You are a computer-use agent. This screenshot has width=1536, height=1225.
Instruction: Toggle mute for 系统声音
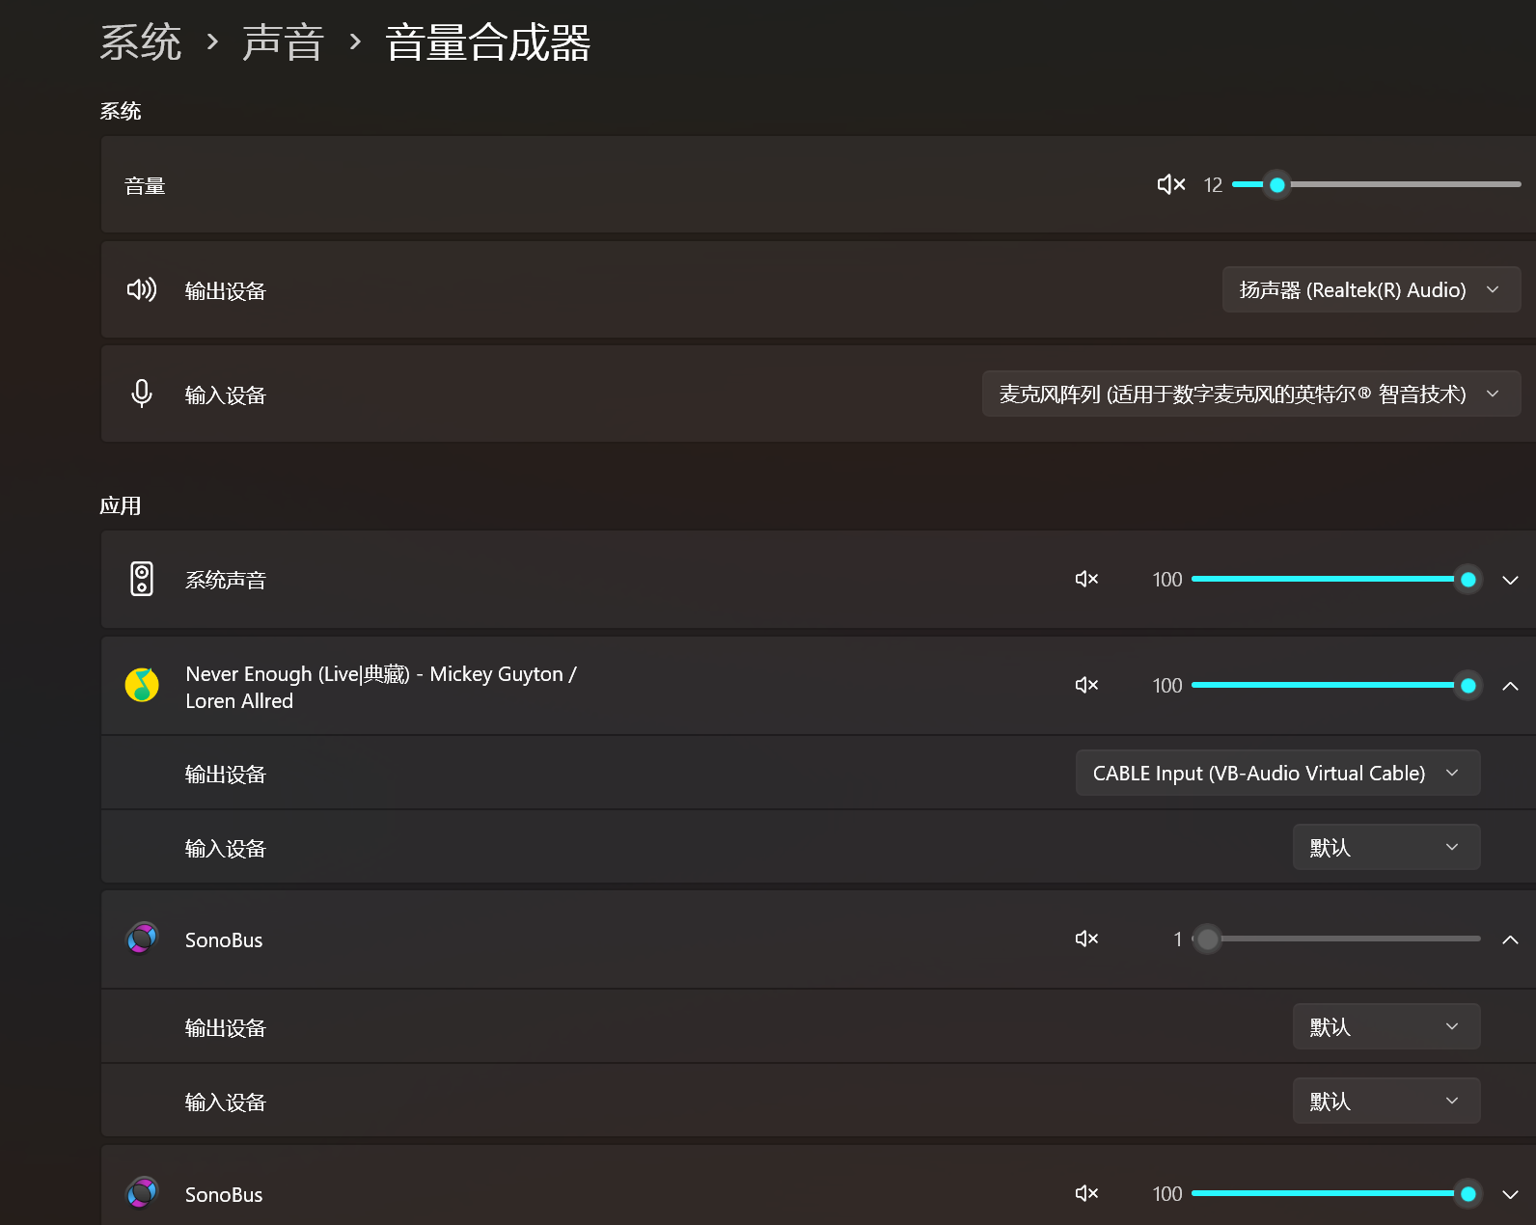(x=1086, y=579)
